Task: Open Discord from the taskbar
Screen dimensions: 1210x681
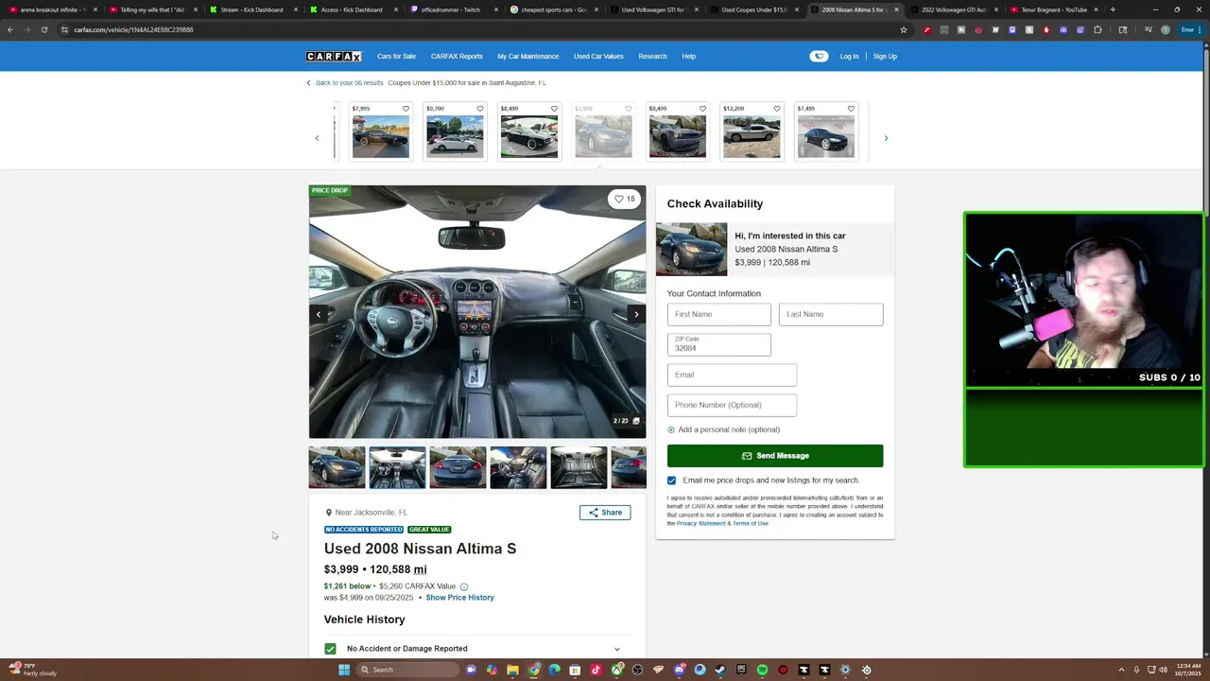Action: click(679, 670)
